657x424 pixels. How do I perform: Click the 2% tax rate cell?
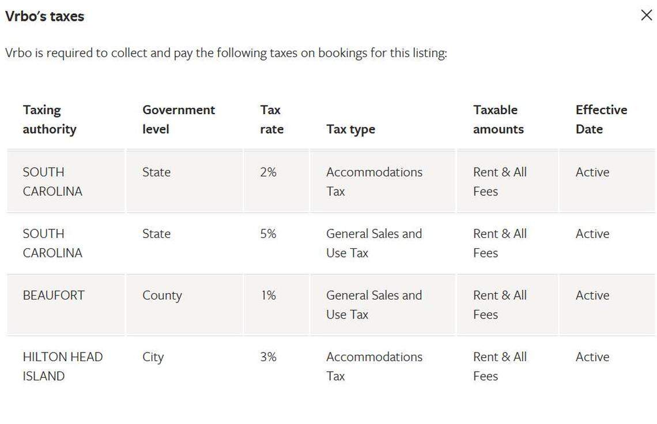269,172
